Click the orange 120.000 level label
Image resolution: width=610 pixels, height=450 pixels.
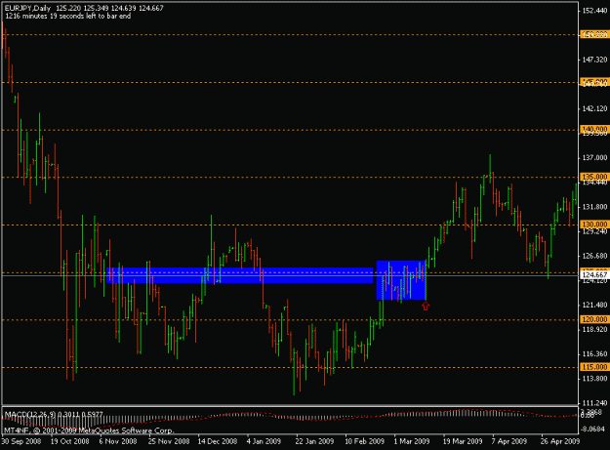pyautogui.click(x=594, y=319)
